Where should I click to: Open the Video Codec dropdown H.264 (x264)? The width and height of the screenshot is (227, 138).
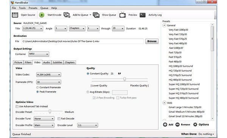pos(49,75)
